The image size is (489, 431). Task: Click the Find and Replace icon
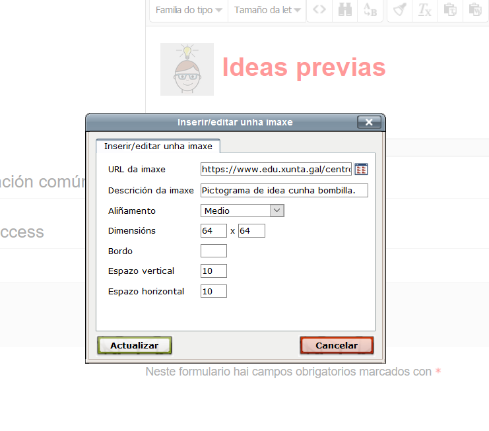point(368,11)
